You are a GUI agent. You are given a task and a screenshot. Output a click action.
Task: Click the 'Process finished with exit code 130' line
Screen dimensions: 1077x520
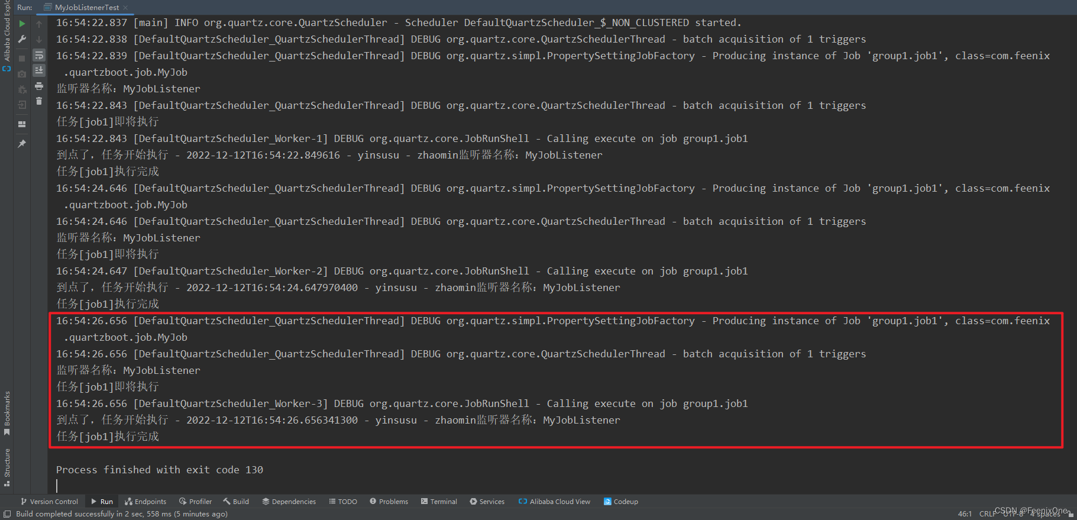(160, 470)
